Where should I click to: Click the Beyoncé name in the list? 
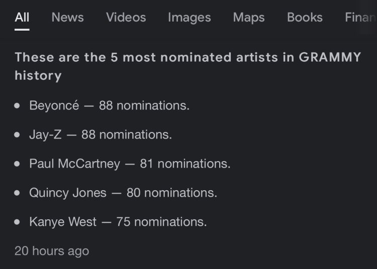tap(54, 106)
